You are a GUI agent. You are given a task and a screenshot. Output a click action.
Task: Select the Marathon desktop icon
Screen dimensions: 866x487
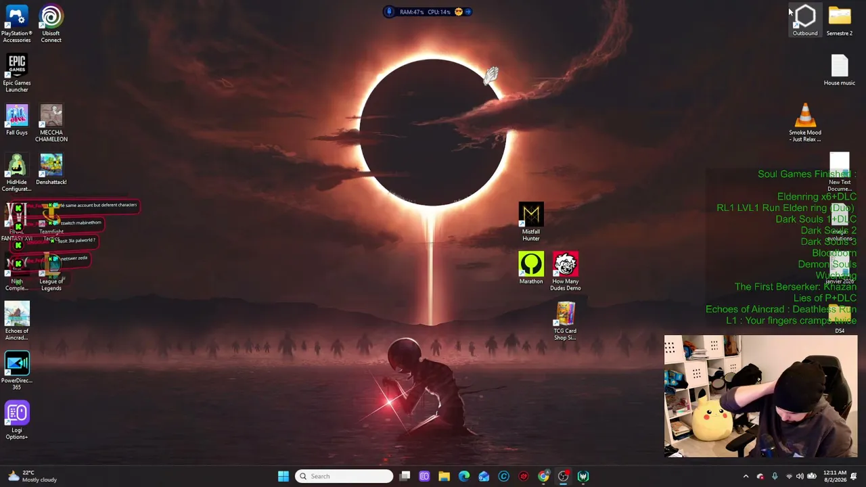531,268
